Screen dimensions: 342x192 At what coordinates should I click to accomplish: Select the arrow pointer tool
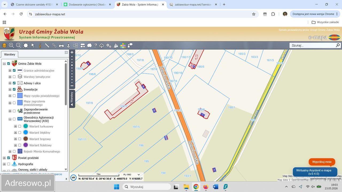click(33, 45)
